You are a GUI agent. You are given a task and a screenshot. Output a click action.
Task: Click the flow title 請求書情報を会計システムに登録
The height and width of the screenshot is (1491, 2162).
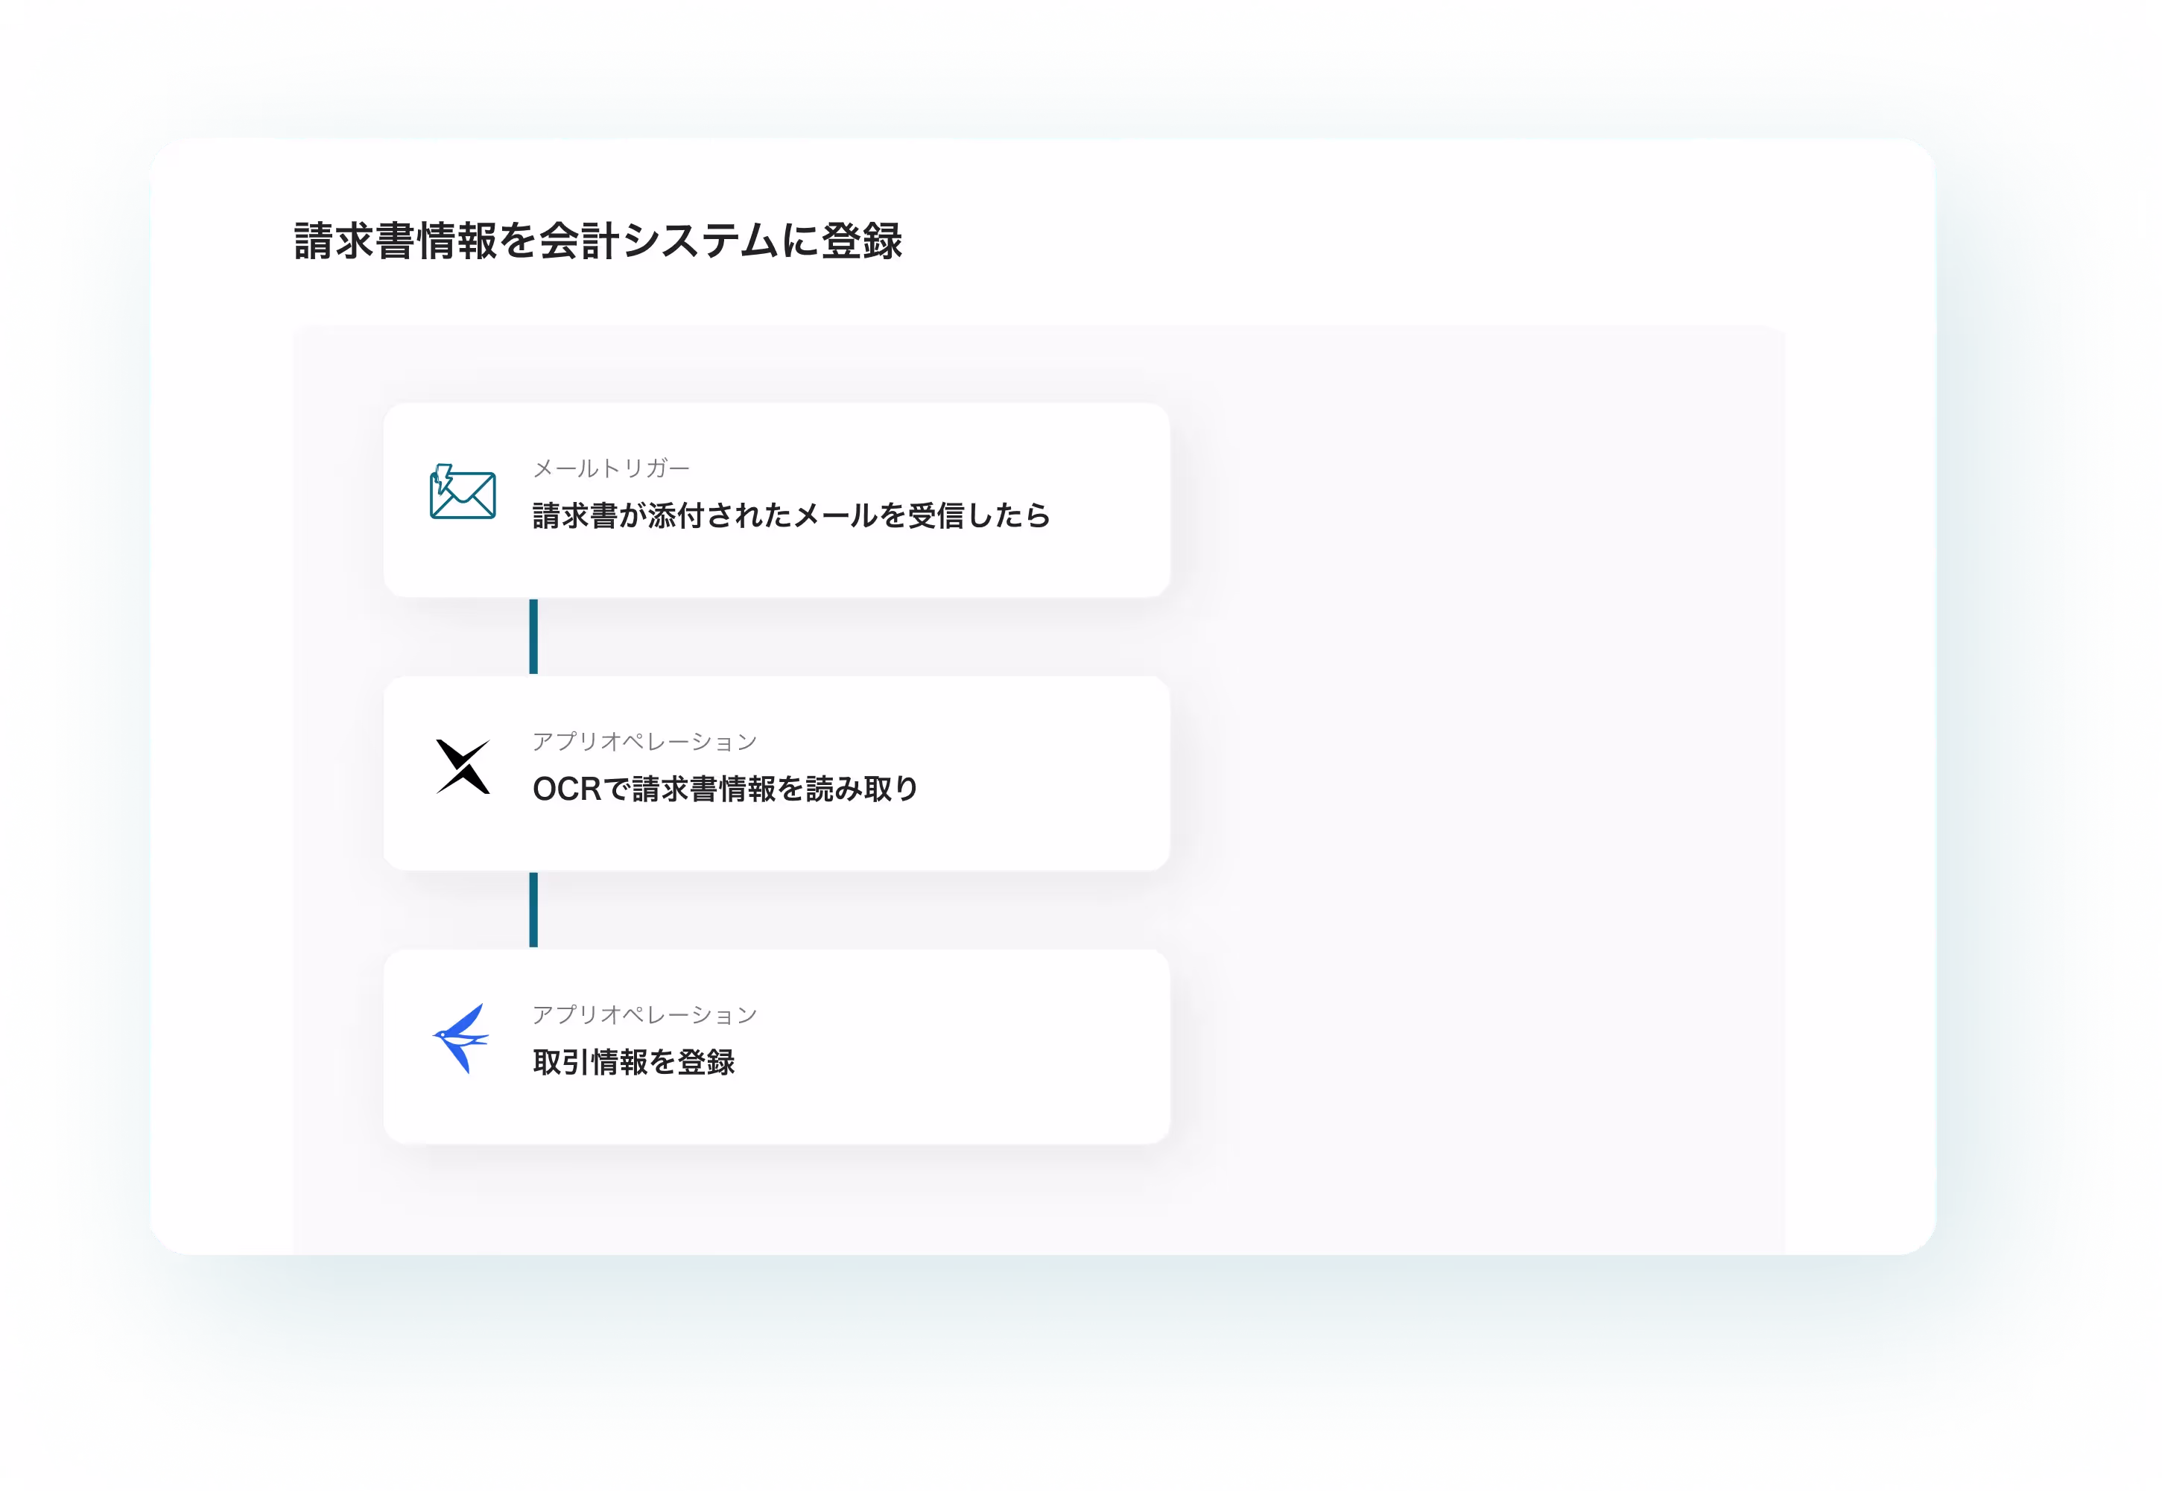[598, 241]
